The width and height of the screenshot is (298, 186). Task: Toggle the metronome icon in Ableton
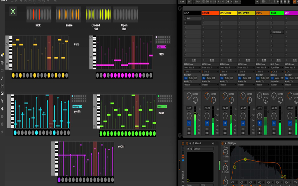228,2
